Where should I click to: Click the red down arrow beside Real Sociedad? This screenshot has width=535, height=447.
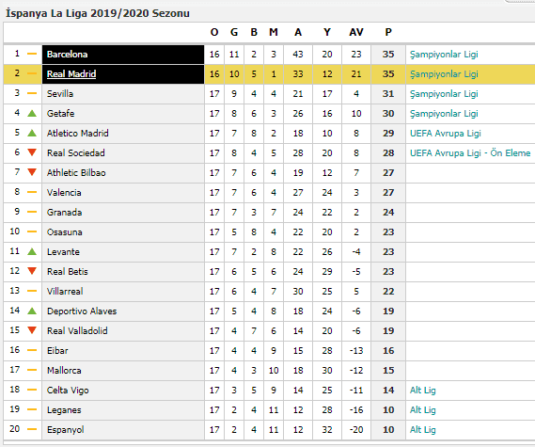click(32, 152)
